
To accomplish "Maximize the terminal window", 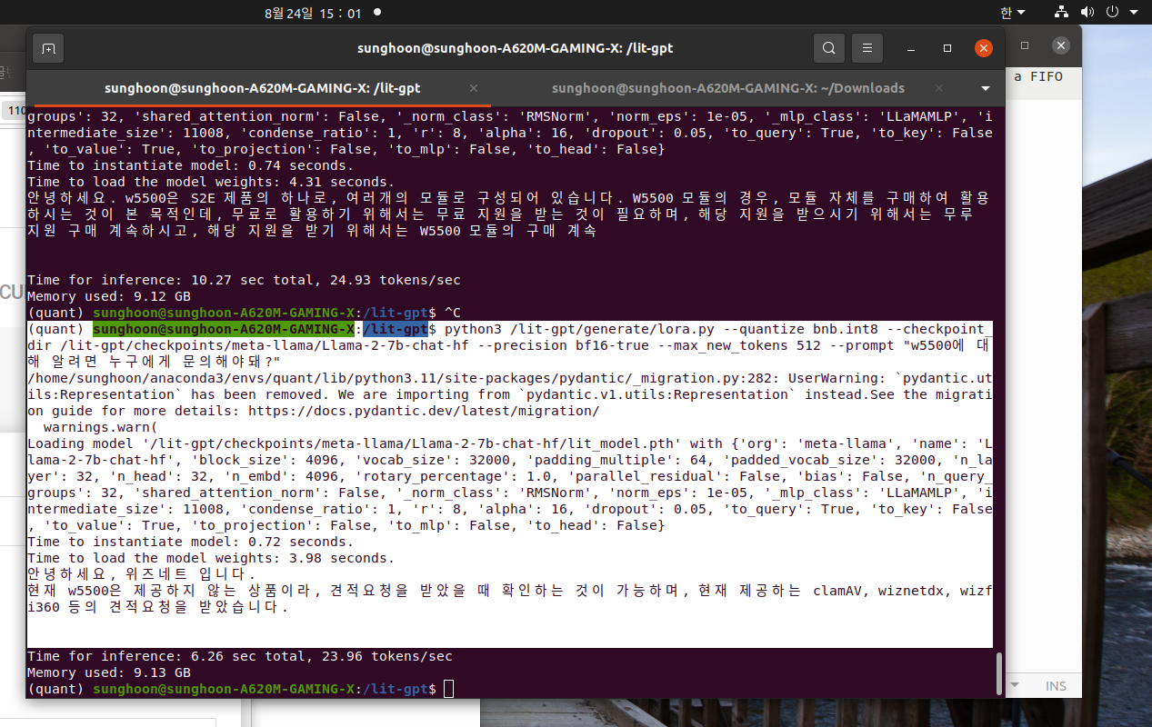I will pyautogui.click(x=947, y=48).
